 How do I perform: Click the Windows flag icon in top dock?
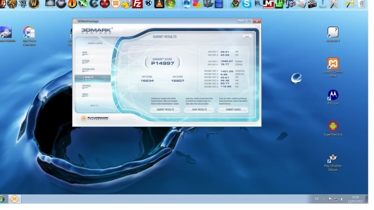[x=170, y=4]
